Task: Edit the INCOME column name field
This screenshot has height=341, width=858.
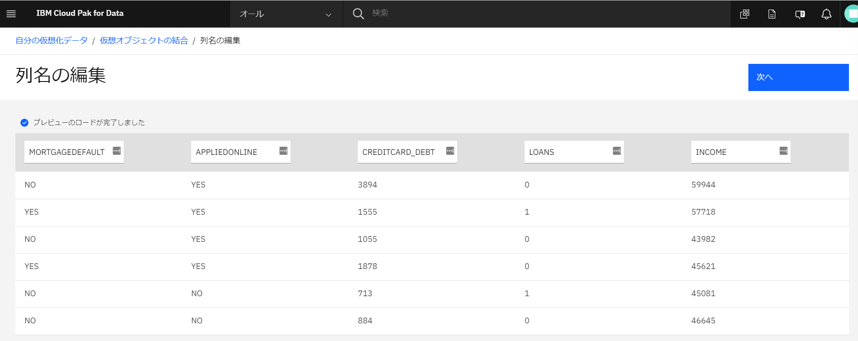Action: pyautogui.click(x=741, y=152)
